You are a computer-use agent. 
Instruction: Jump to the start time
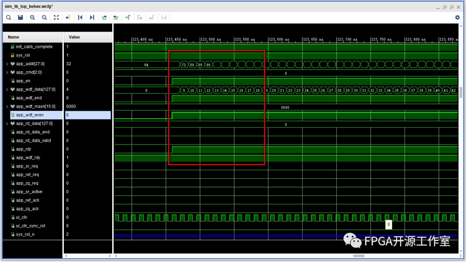tap(80, 17)
